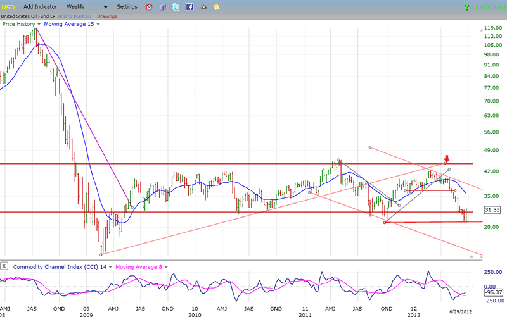The height and width of the screenshot is (317, 507).
Task: Click the Add to Portfolio link
Action: [75, 16]
